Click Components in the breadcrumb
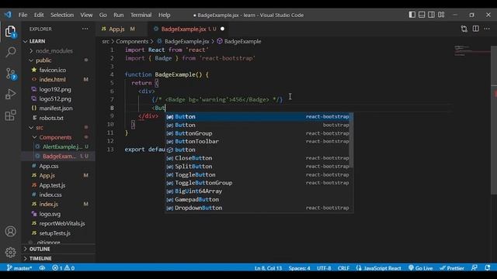The height and width of the screenshot is (279, 497). click(x=132, y=41)
